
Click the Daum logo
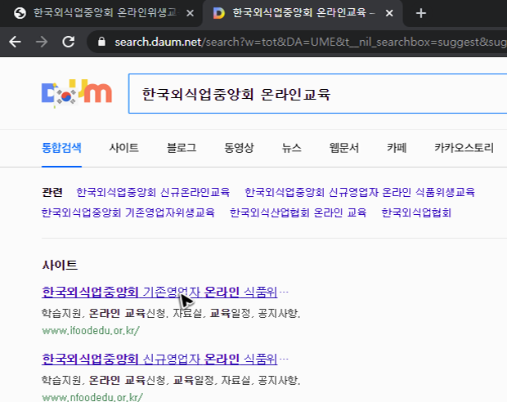pos(77,93)
